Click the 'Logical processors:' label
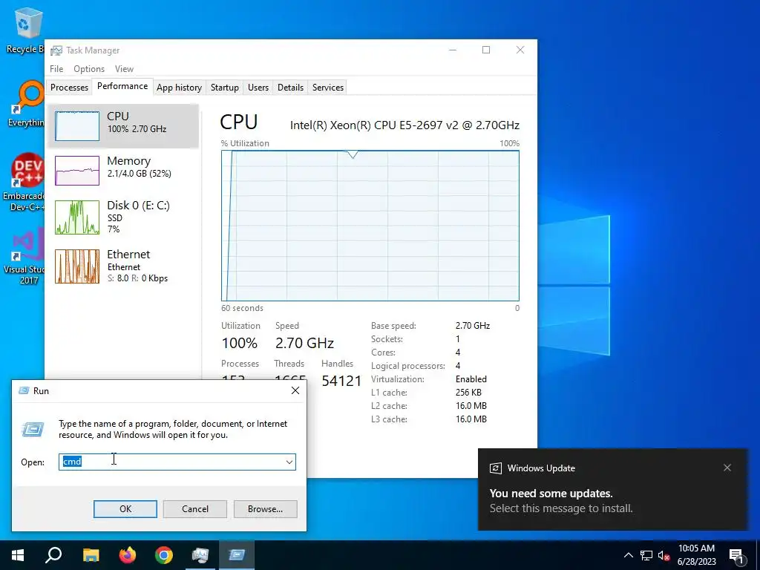The image size is (760, 570). tap(408, 366)
